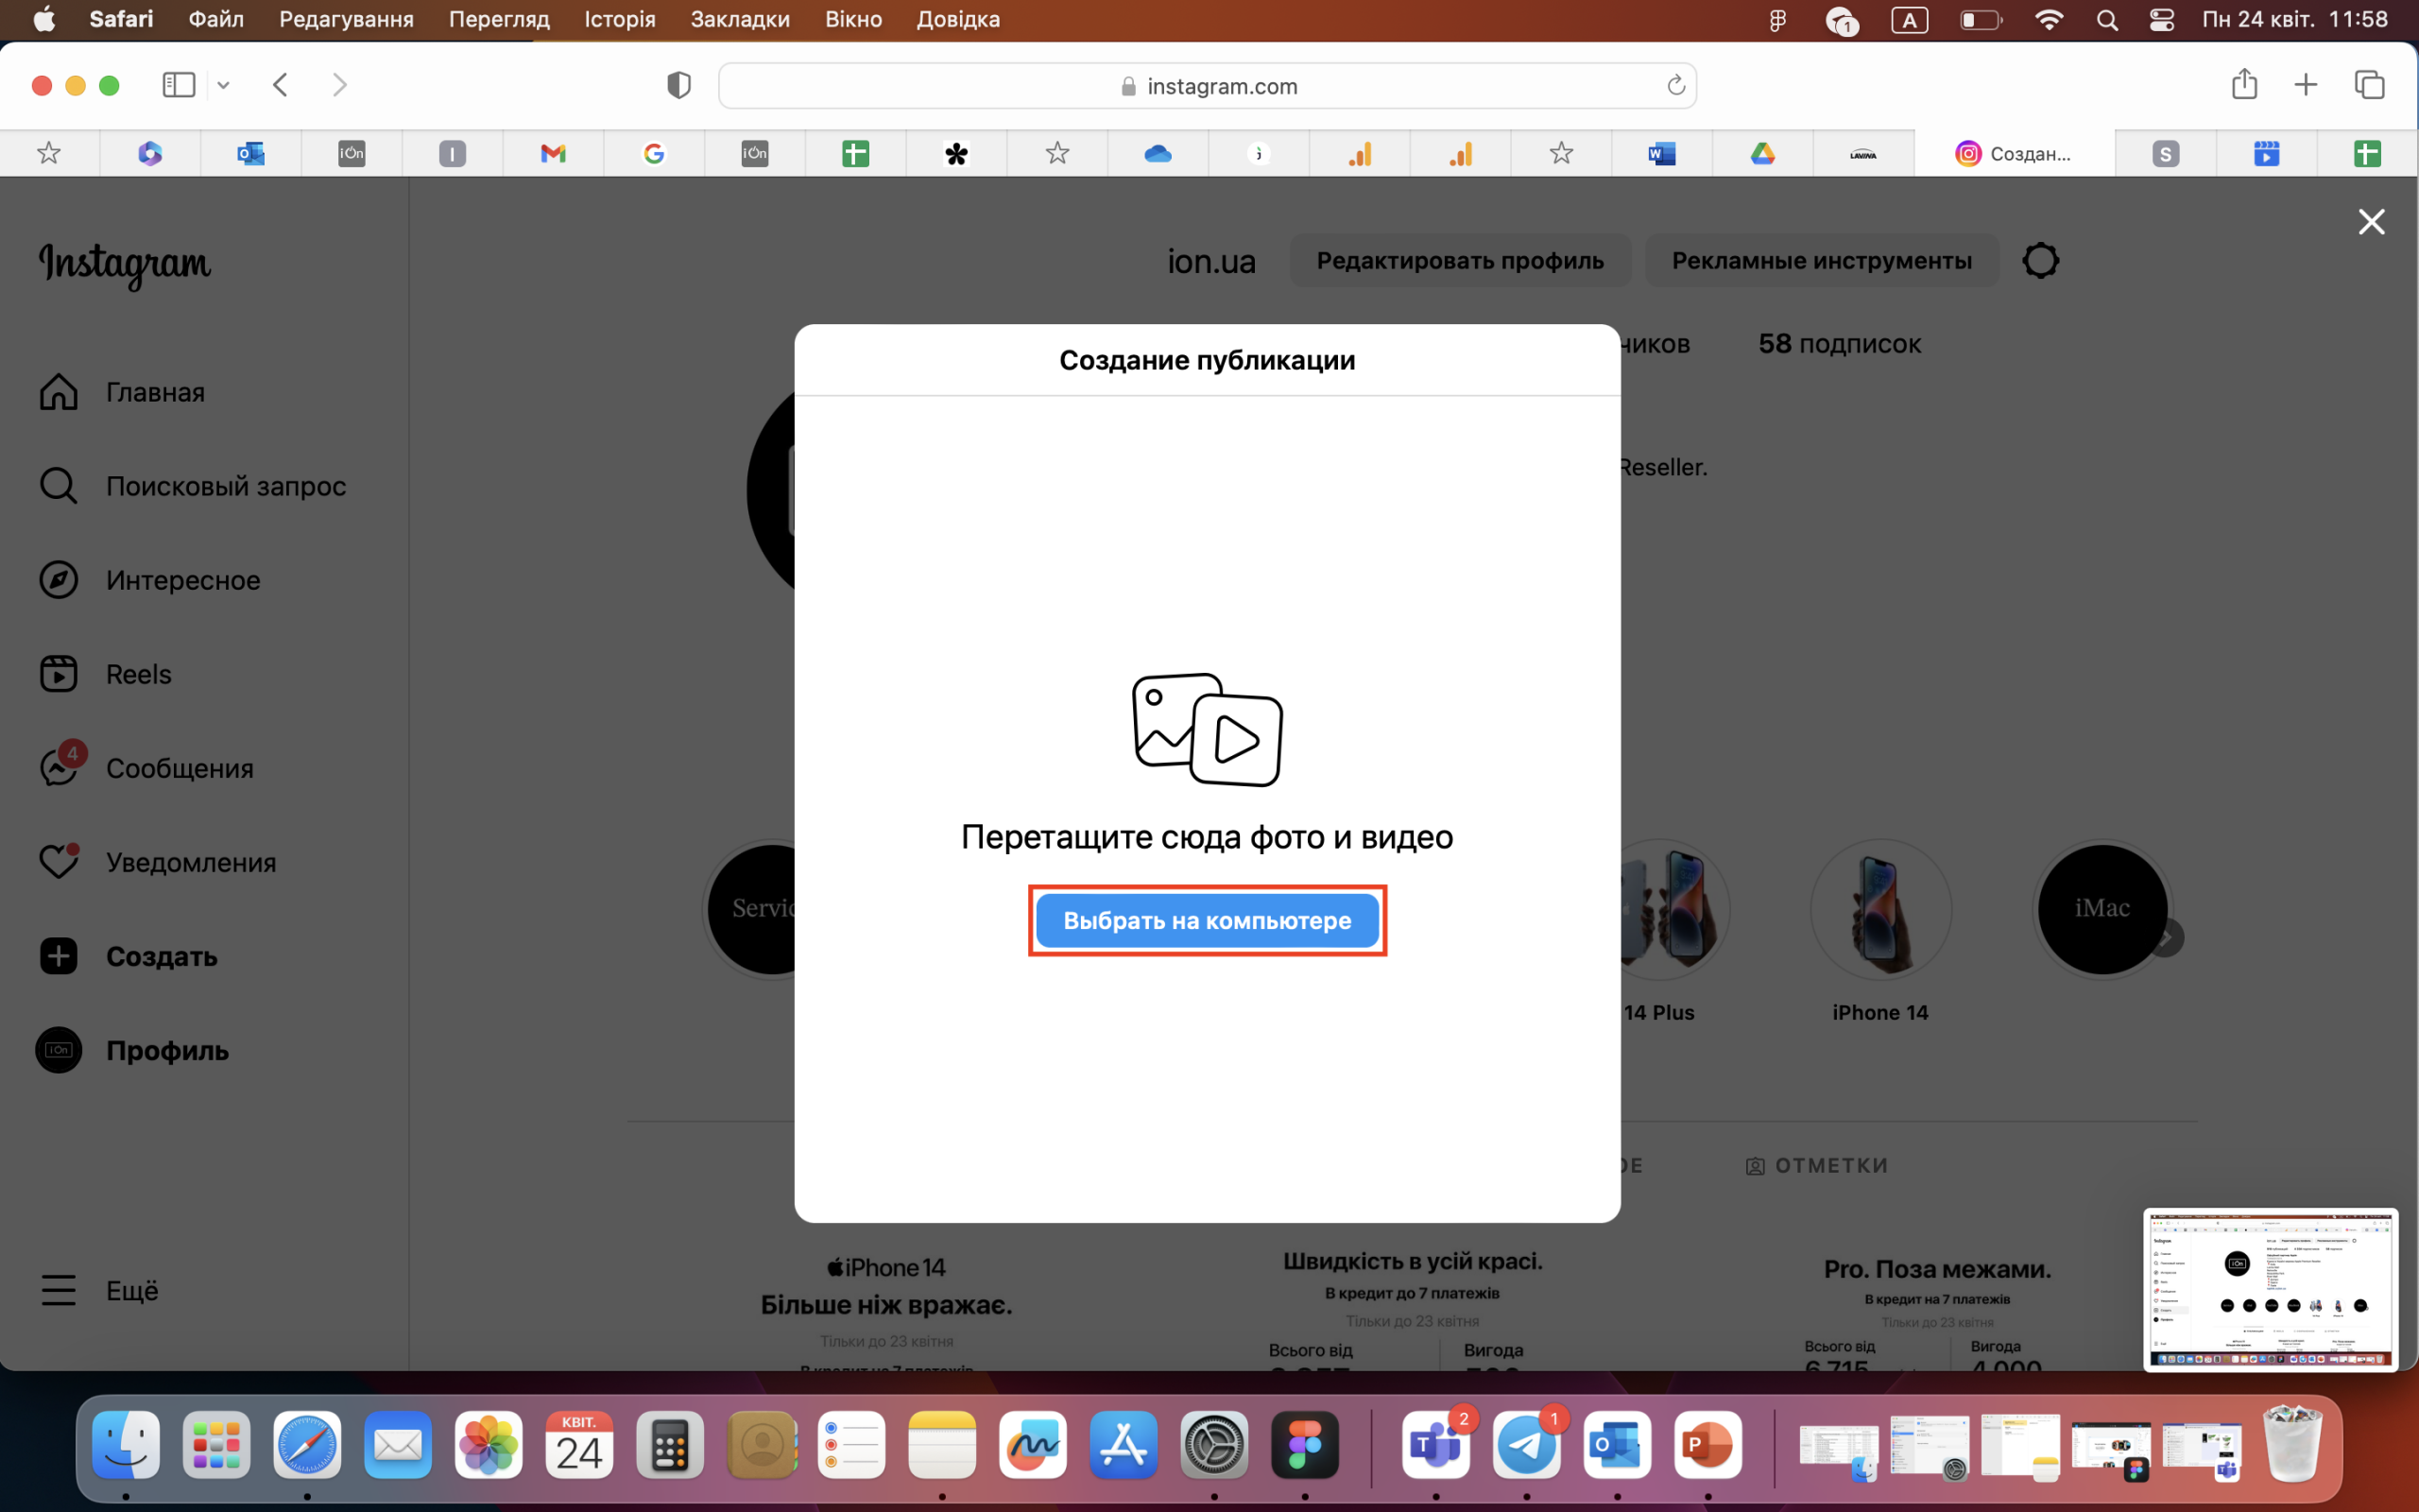
Task: Expand the tab group dropdown arrow
Action: 224,85
